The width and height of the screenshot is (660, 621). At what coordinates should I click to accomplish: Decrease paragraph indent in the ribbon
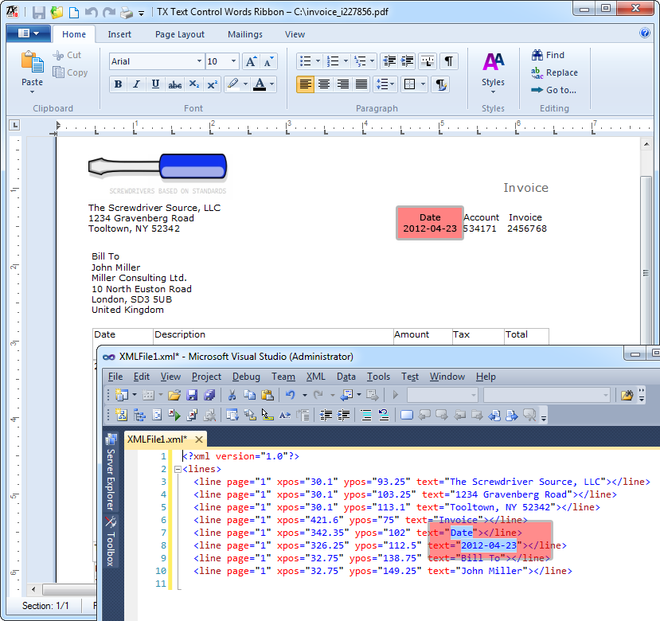point(389,61)
